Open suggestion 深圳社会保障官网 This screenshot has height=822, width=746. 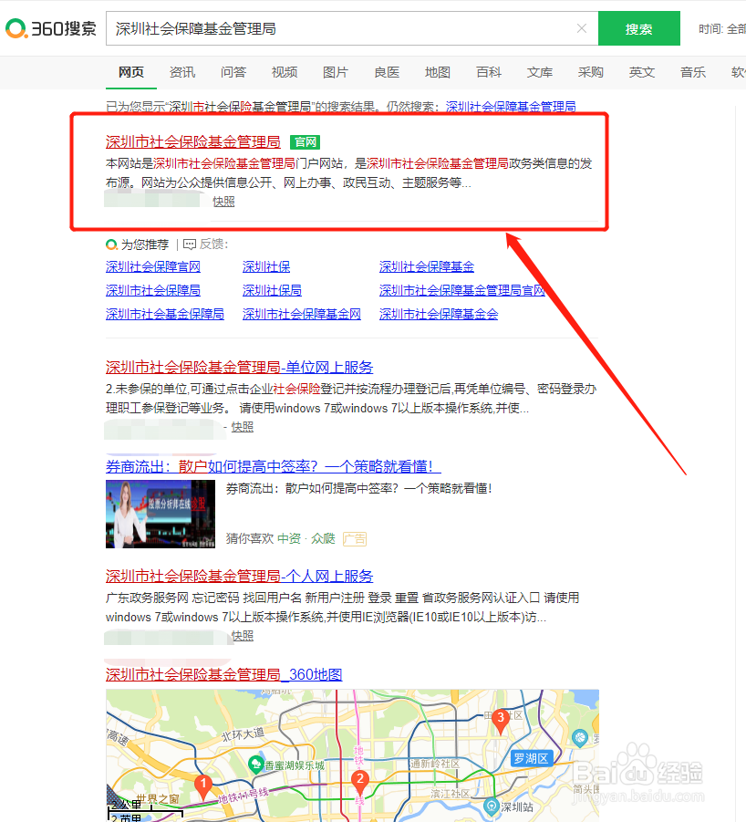153,266
